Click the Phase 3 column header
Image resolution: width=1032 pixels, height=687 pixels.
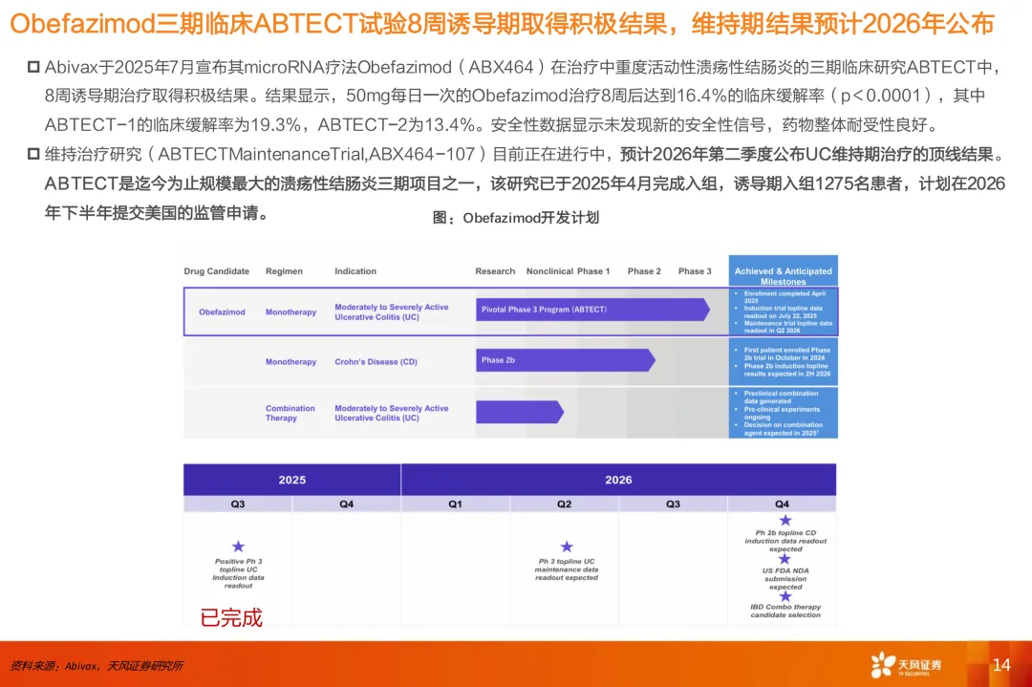(x=695, y=271)
